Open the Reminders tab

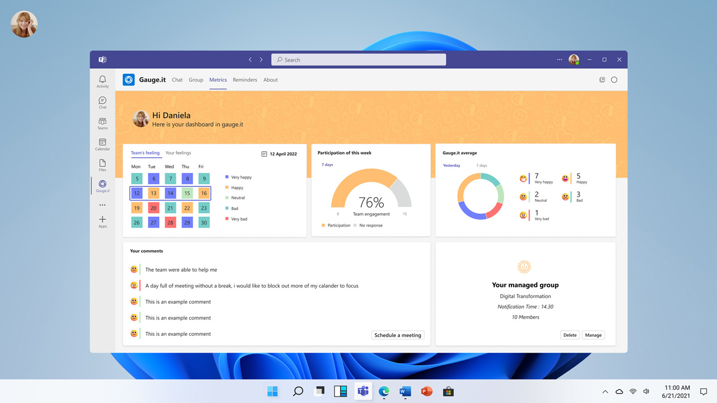click(245, 80)
